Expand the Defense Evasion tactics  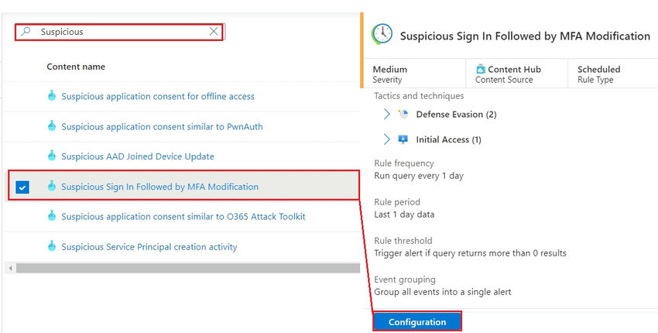click(x=387, y=115)
